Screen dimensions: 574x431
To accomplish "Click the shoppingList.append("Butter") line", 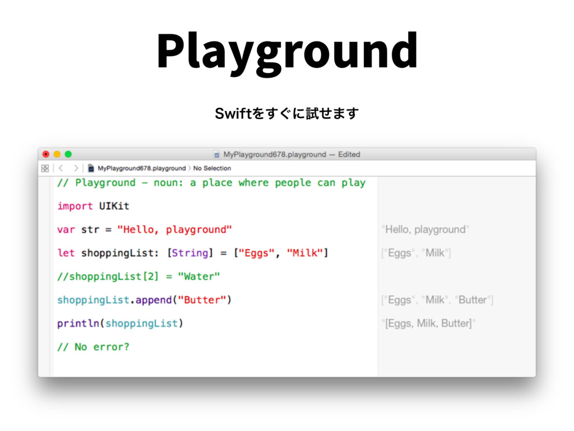I will [144, 300].
